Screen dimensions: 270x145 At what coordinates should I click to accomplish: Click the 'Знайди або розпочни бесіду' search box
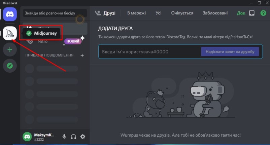pos(55,13)
